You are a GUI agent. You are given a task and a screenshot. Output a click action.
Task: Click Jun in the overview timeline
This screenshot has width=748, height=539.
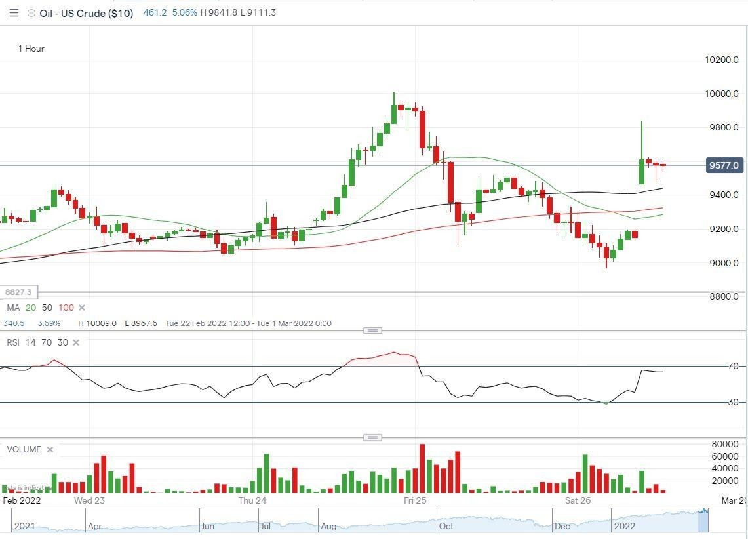click(208, 526)
